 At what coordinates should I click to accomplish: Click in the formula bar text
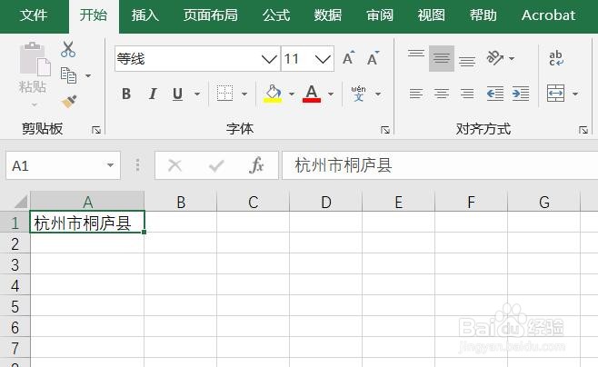click(343, 165)
